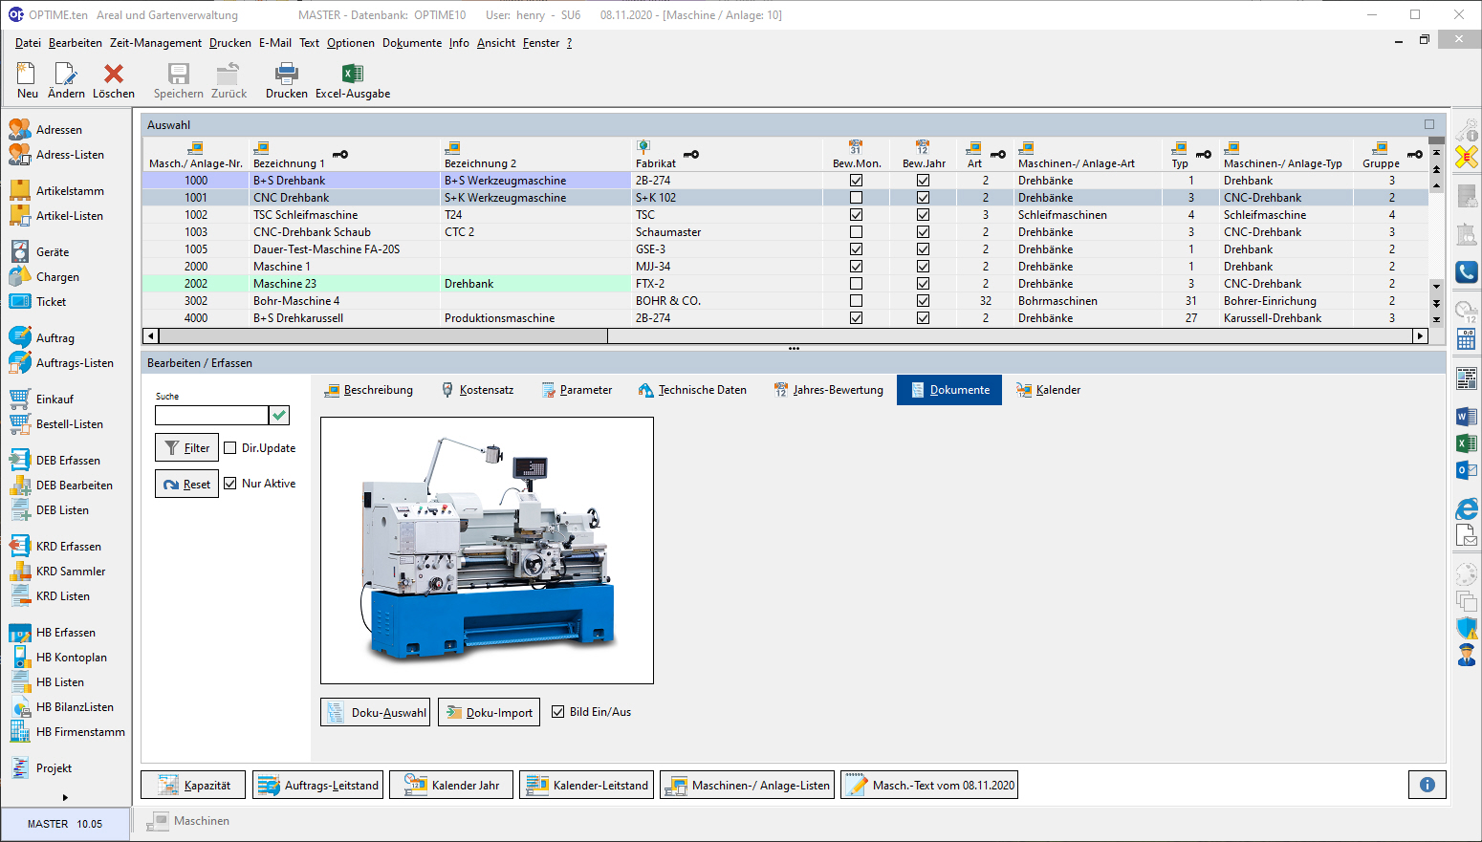
Task: Open Einkauf in the sidebar
Action: pyautogui.click(x=54, y=399)
